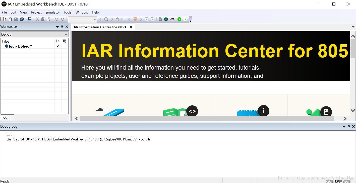Click the checkmark beside led - Debug
The height and width of the screenshot is (183, 356).
click(x=58, y=46)
